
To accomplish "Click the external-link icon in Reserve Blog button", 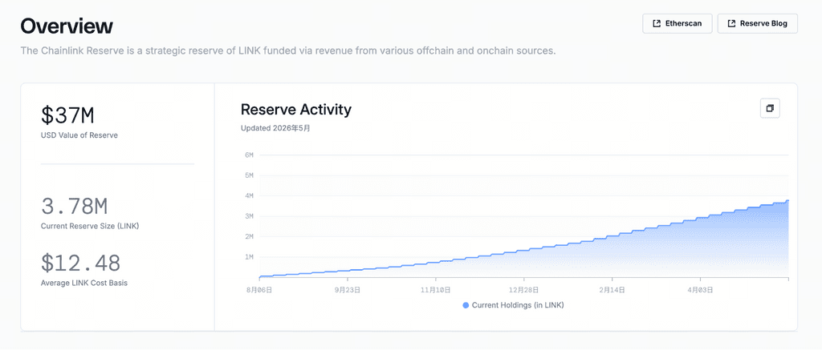I will (730, 23).
